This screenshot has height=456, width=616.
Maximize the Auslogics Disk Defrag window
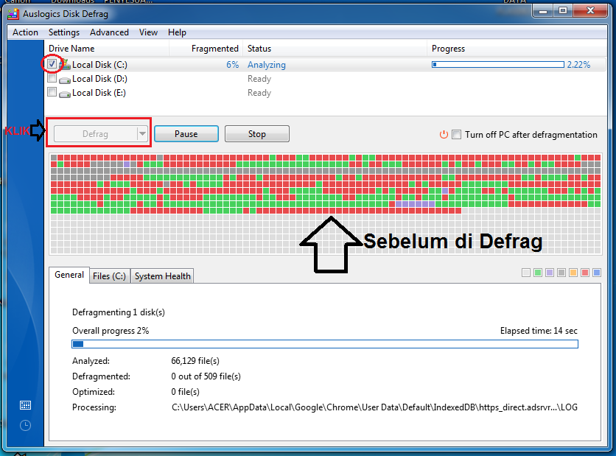562,11
